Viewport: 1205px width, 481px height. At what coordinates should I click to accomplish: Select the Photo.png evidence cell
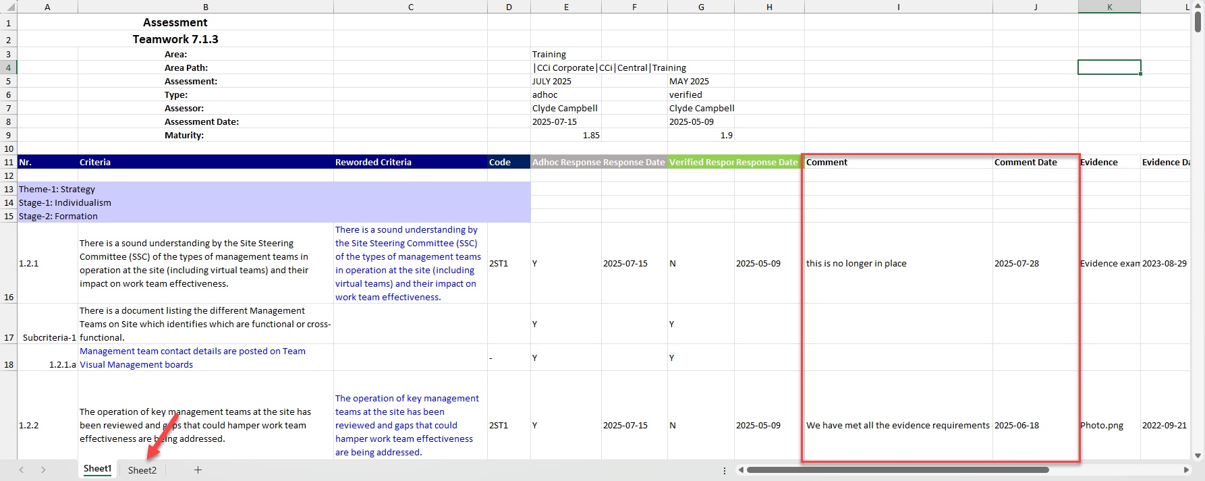click(1109, 425)
